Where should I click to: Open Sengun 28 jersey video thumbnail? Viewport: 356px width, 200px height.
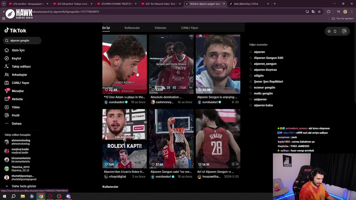coord(218,139)
